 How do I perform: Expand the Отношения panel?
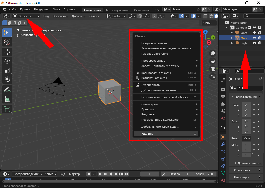click(x=242, y=170)
